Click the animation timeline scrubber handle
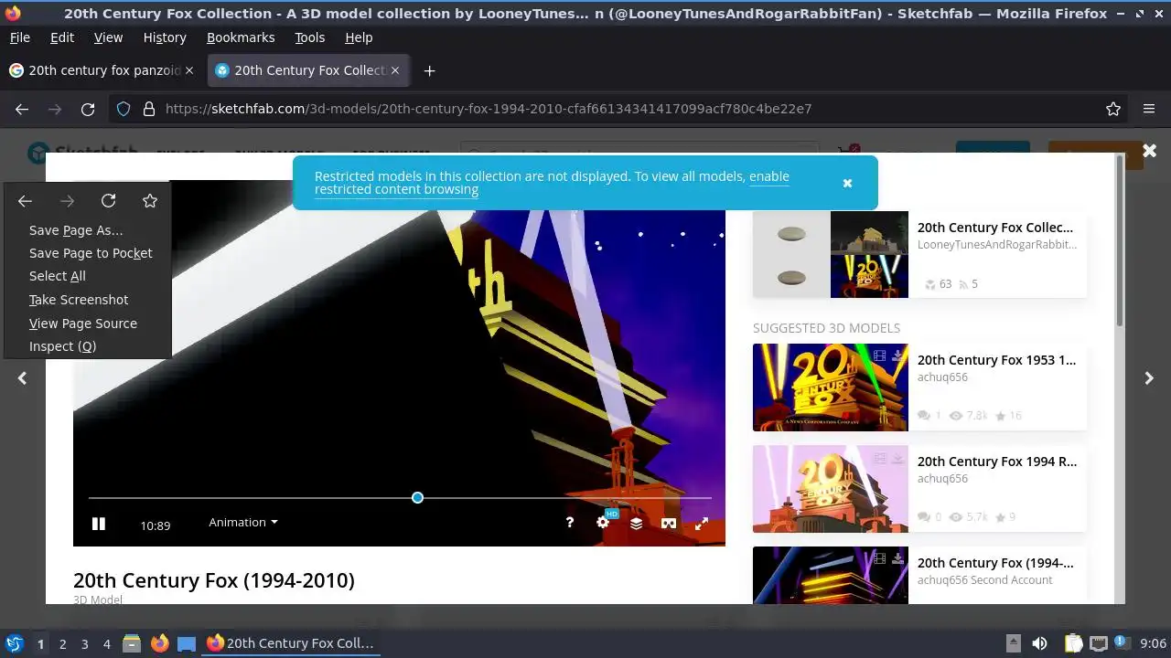This screenshot has height=658, width=1171. pos(417,497)
